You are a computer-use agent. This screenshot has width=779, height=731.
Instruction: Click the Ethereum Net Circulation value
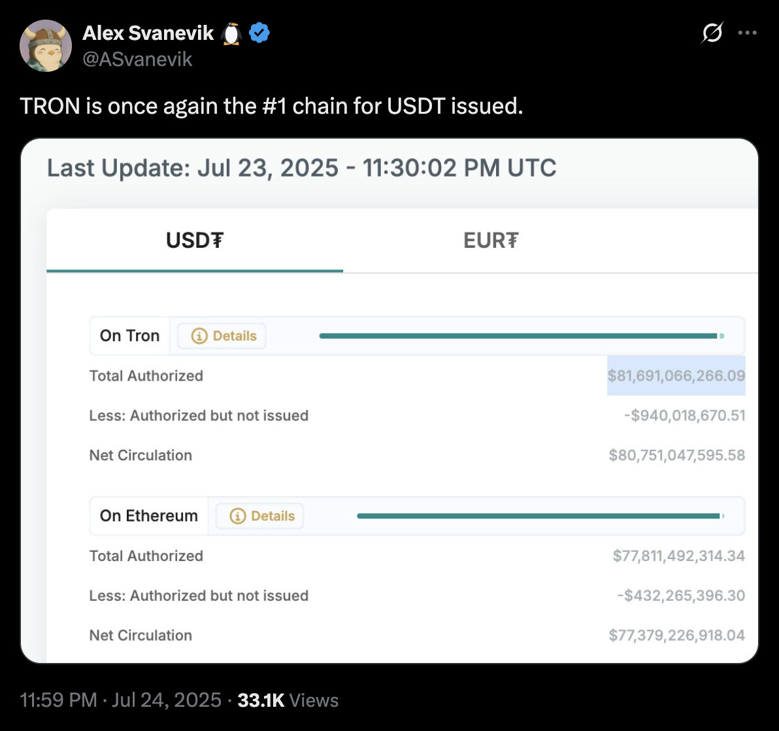(676, 635)
